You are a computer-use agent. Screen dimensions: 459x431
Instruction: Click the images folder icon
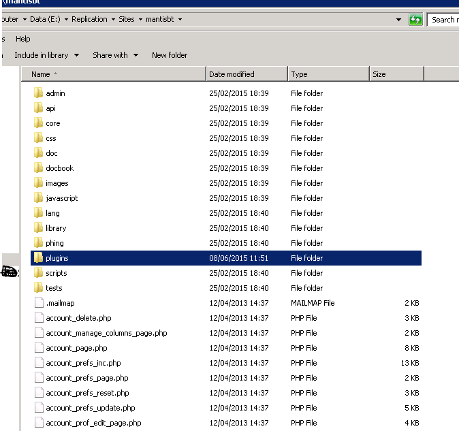tap(38, 183)
